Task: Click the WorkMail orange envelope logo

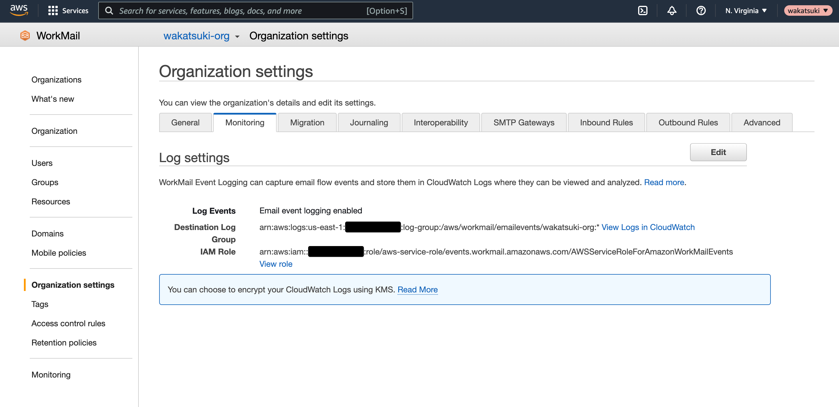Action: point(25,36)
